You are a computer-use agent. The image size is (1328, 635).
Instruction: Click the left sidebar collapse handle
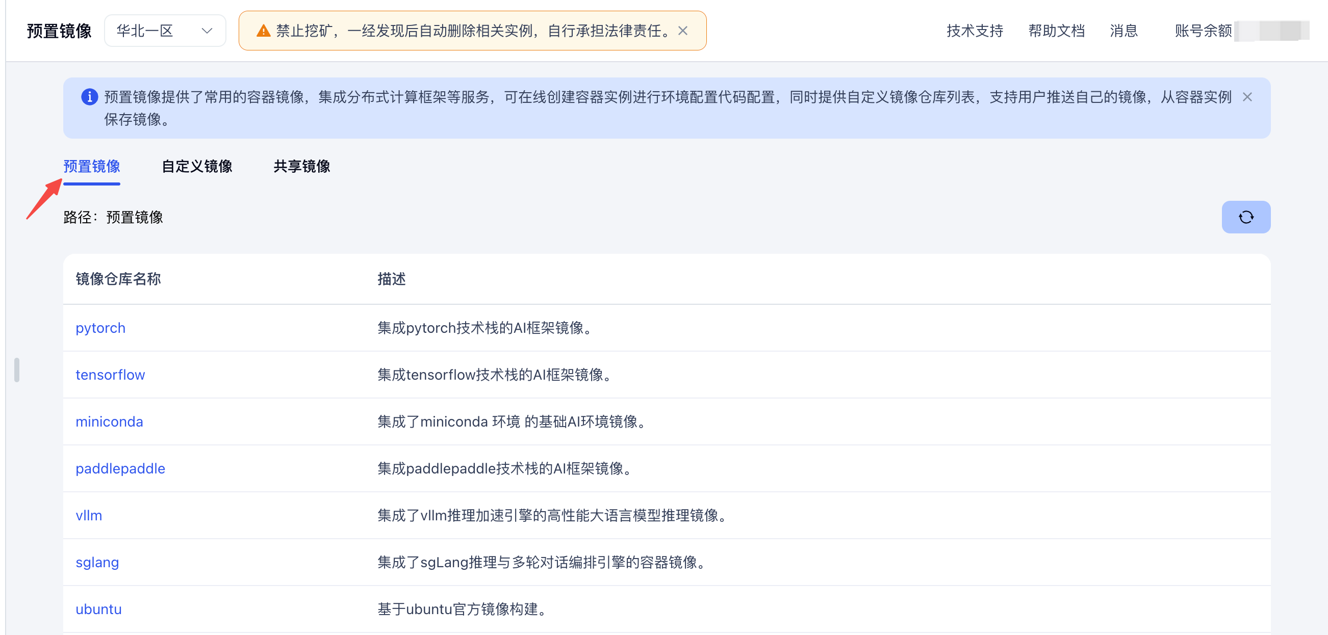tap(16, 370)
